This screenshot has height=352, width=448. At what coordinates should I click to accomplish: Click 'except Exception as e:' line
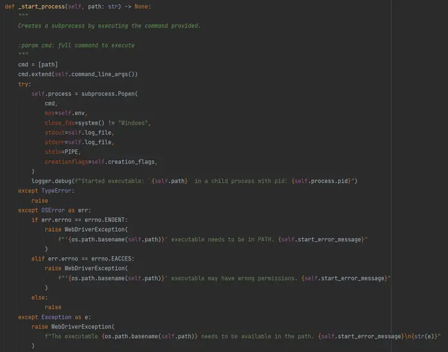54,317
